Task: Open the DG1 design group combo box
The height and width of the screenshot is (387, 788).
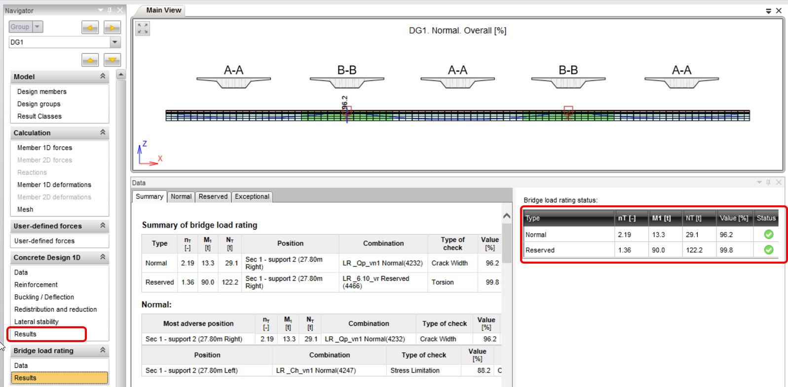Action: click(x=115, y=42)
